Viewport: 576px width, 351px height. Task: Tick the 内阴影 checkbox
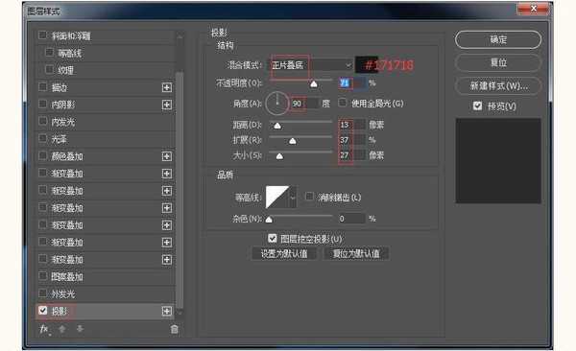(42, 105)
